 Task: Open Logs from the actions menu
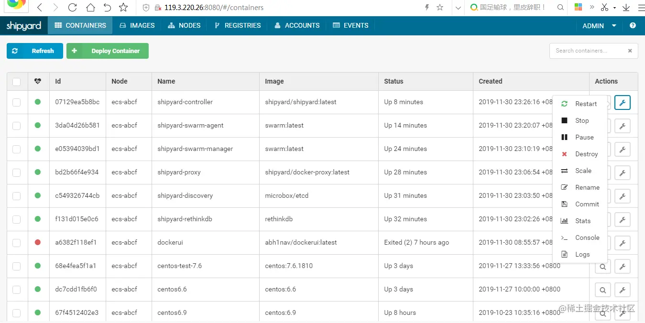coord(579,254)
